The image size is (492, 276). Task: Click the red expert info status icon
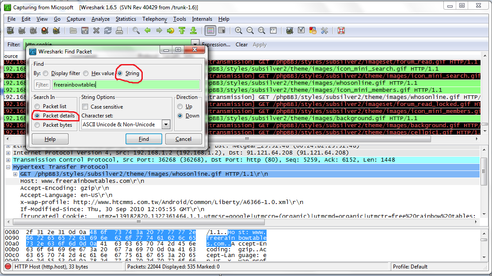pos(8,267)
